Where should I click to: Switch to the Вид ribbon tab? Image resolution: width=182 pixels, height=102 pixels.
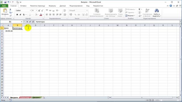pos(88,6)
